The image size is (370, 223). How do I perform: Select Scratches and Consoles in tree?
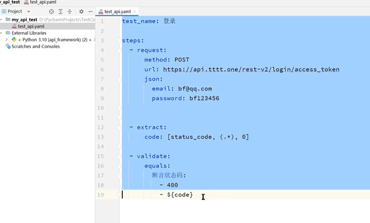36,47
